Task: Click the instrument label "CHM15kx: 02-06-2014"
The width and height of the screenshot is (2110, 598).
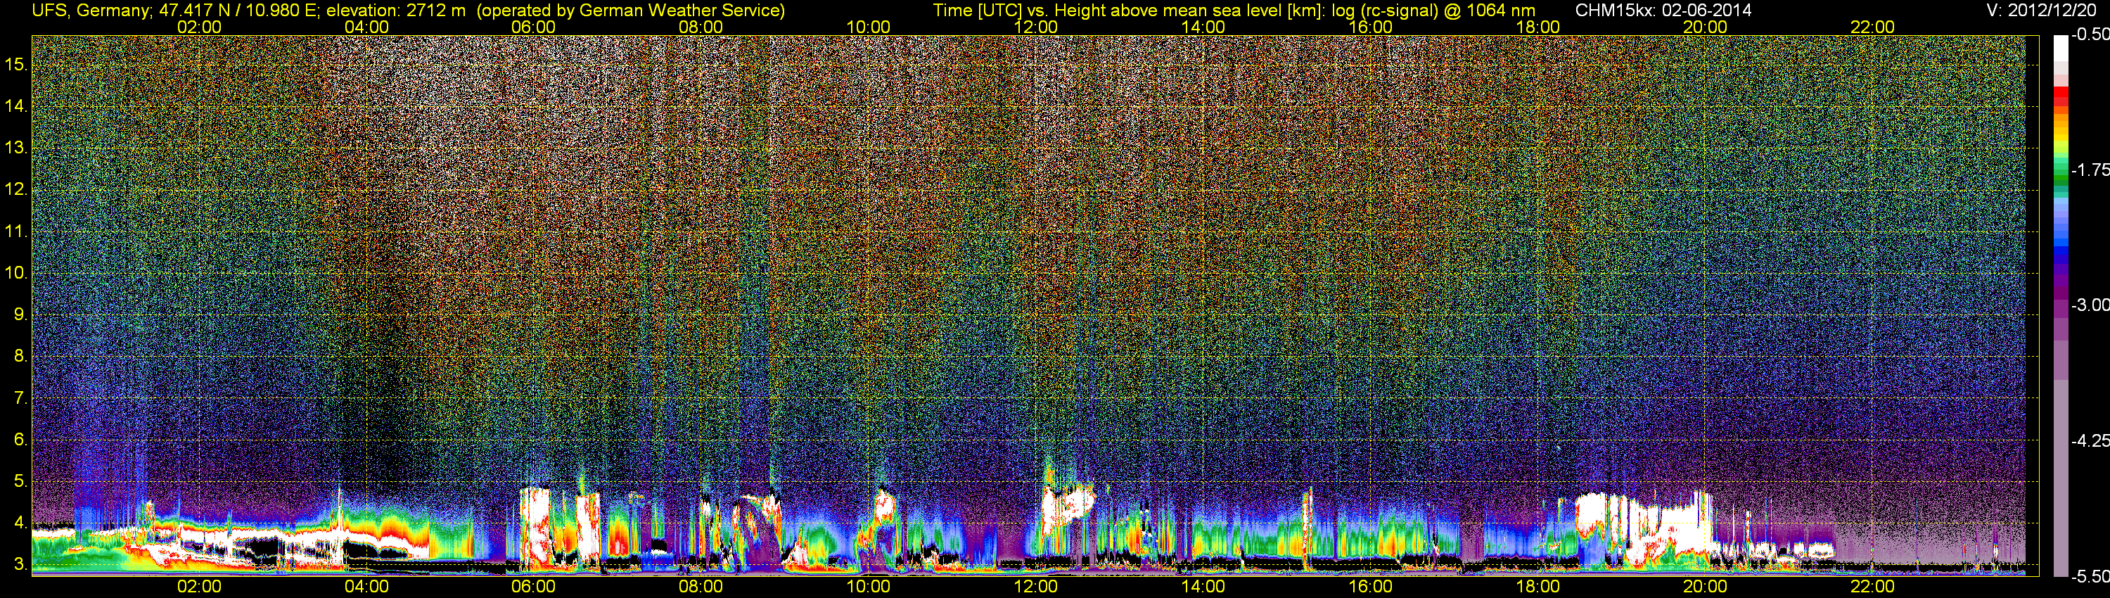Action: click(1663, 11)
